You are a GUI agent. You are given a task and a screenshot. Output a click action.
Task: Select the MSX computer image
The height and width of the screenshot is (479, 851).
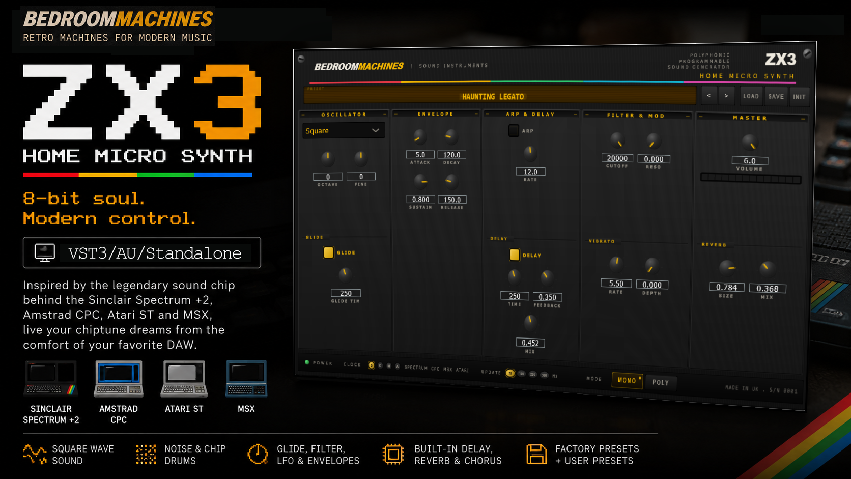coord(246,379)
